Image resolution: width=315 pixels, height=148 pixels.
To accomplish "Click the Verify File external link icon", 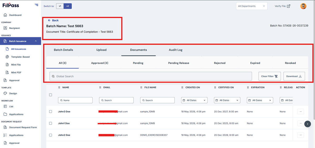I will (288, 6).
